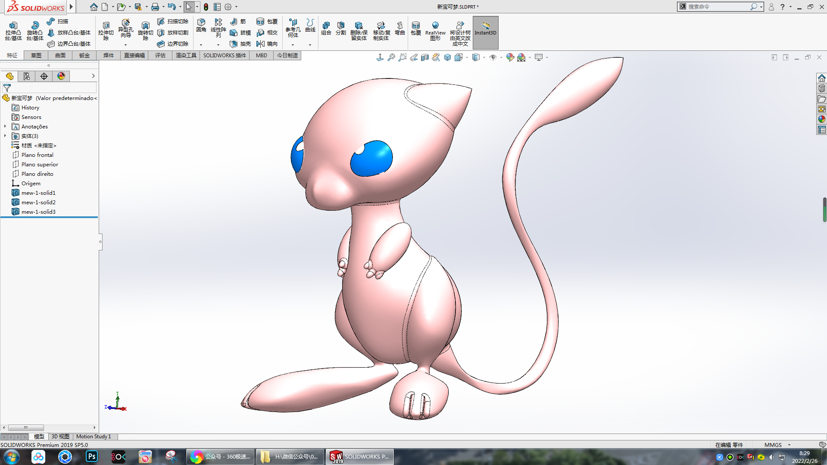Image resolution: width=827 pixels, height=465 pixels.
Task: Select the Revolved Boss/Base (旋转凸台/基体) tool
Action: pyautogui.click(x=35, y=31)
